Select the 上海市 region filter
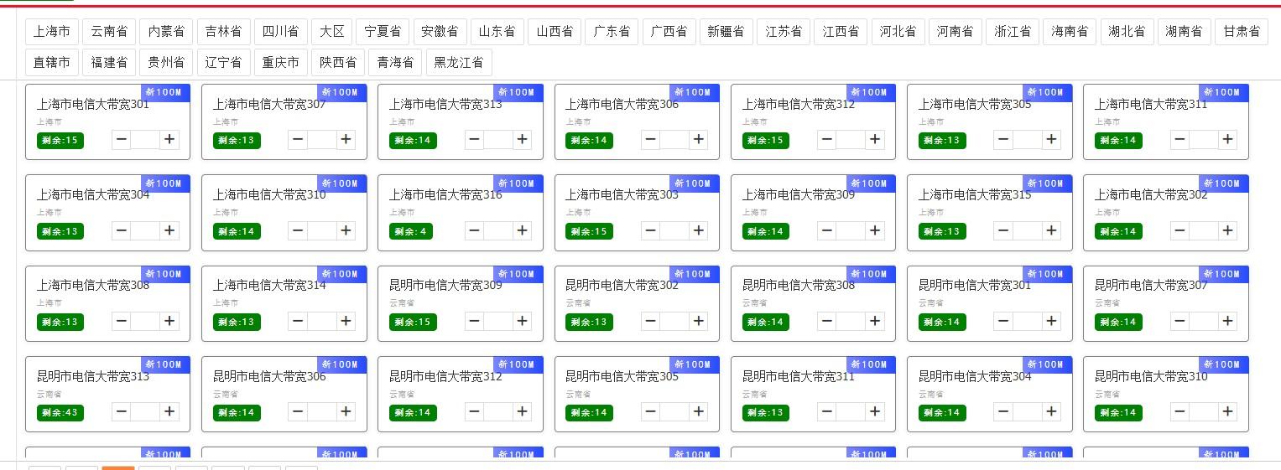The width and height of the screenshot is (1281, 470). pos(52,32)
